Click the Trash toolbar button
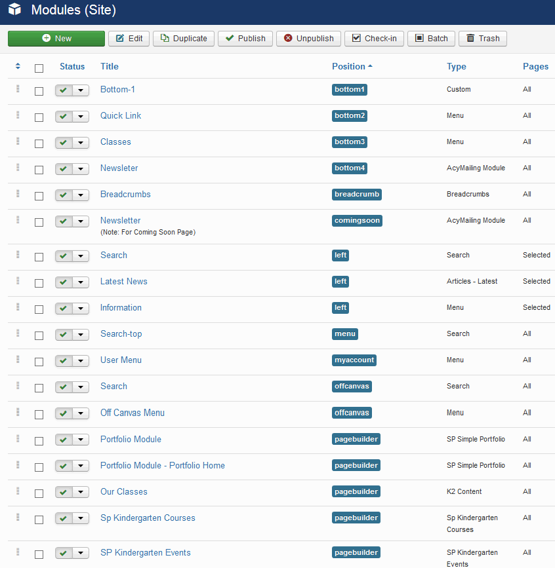This screenshot has width=555, height=568. 482,39
